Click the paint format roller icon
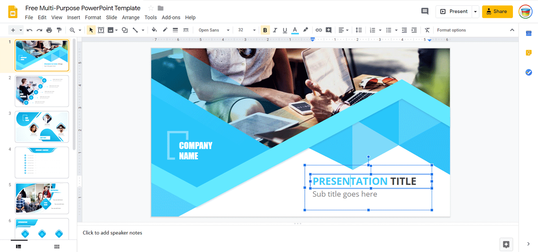Viewport: 538px width, 252px height. pos(59,30)
